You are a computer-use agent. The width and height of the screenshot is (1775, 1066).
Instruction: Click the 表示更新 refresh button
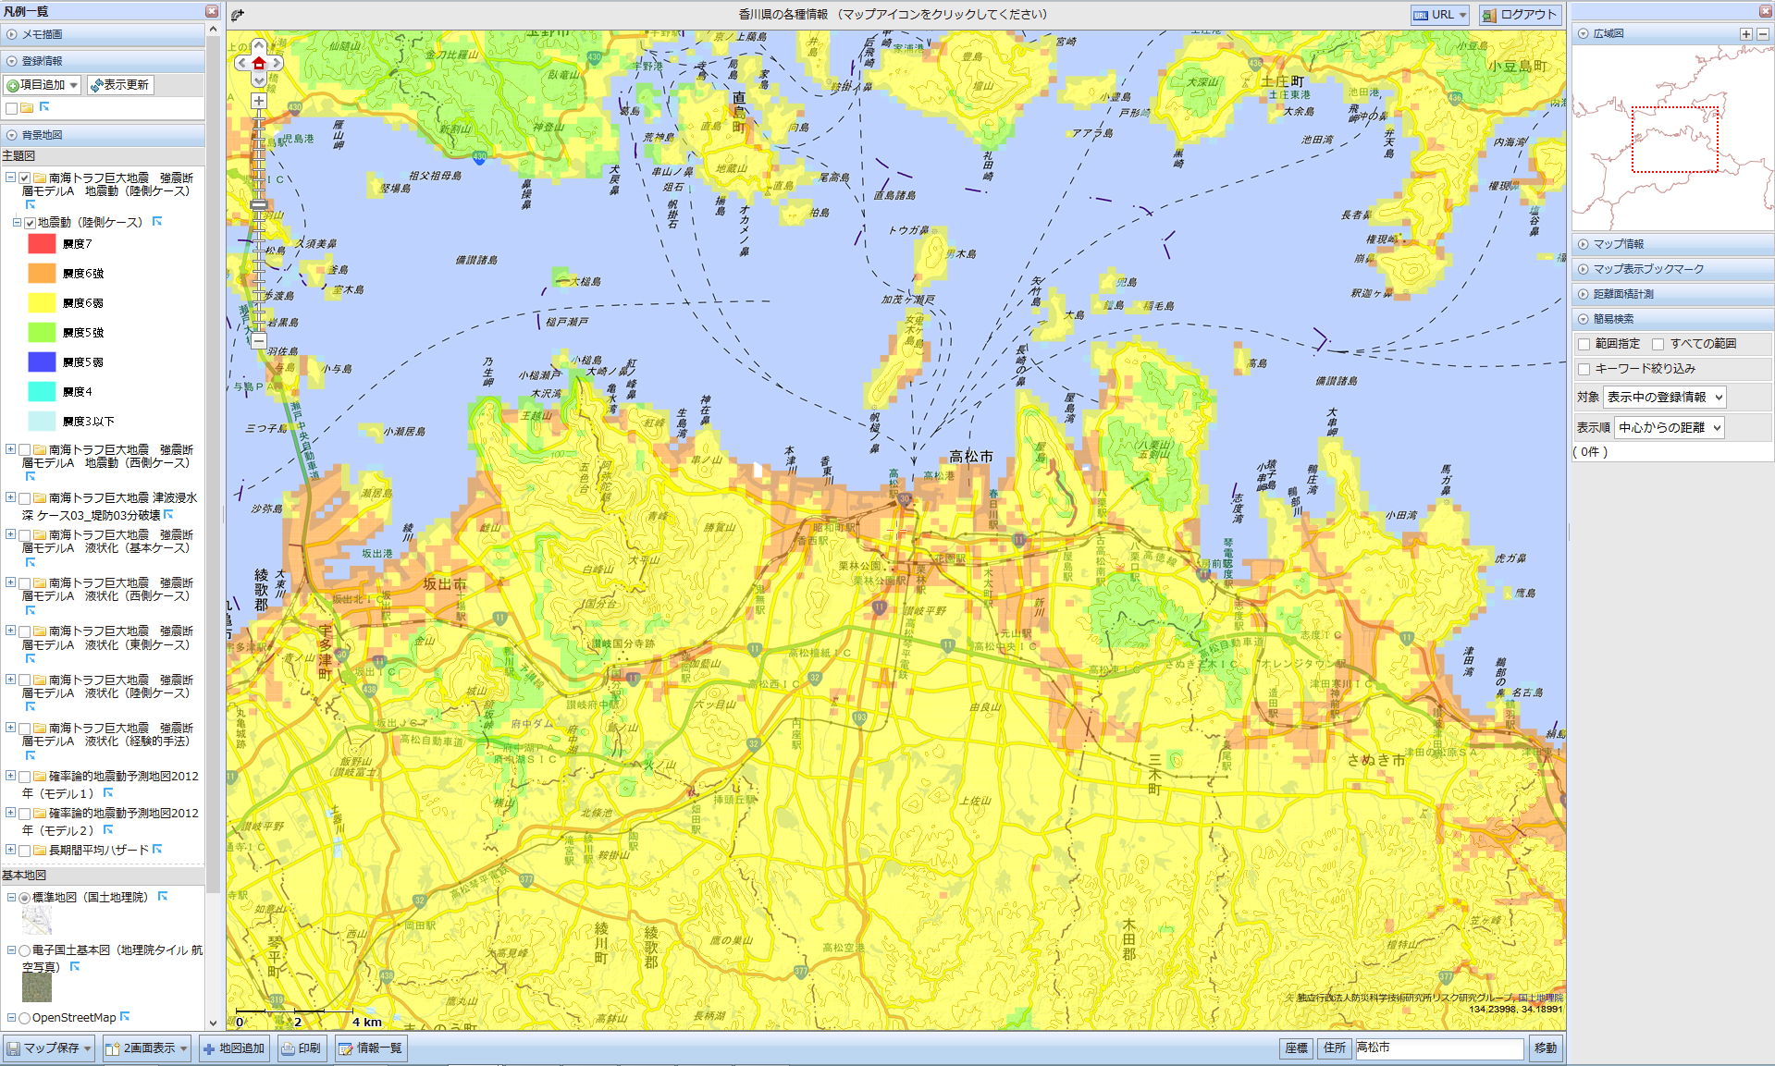(x=120, y=85)
